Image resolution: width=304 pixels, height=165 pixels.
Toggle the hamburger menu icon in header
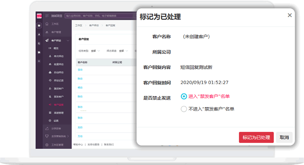[x=47, y=16]
